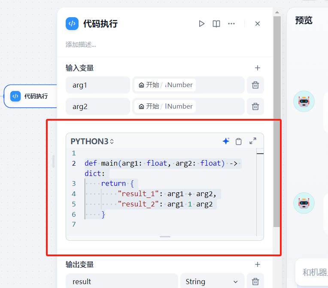
Task: Click the 和机器 chat input in preview
Action: tap(312, 272)
